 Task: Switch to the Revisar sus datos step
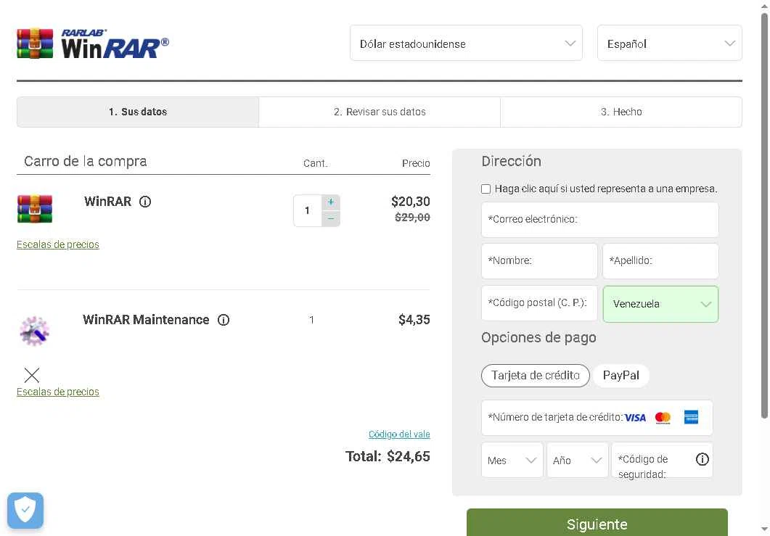380,112
